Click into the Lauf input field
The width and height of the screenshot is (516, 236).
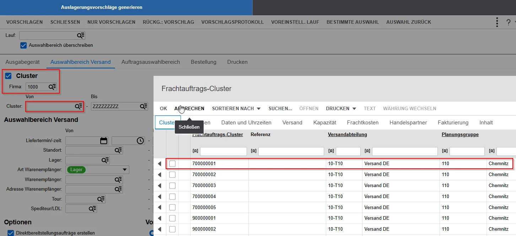(48, 35)
